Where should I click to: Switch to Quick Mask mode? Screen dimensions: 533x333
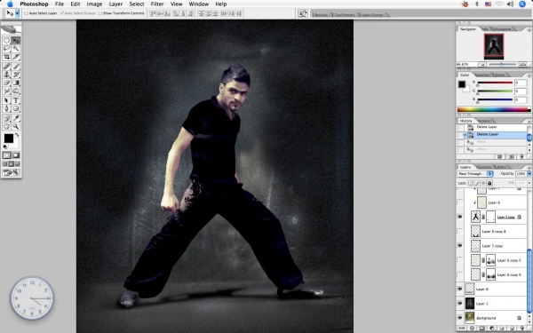[16, 155]
